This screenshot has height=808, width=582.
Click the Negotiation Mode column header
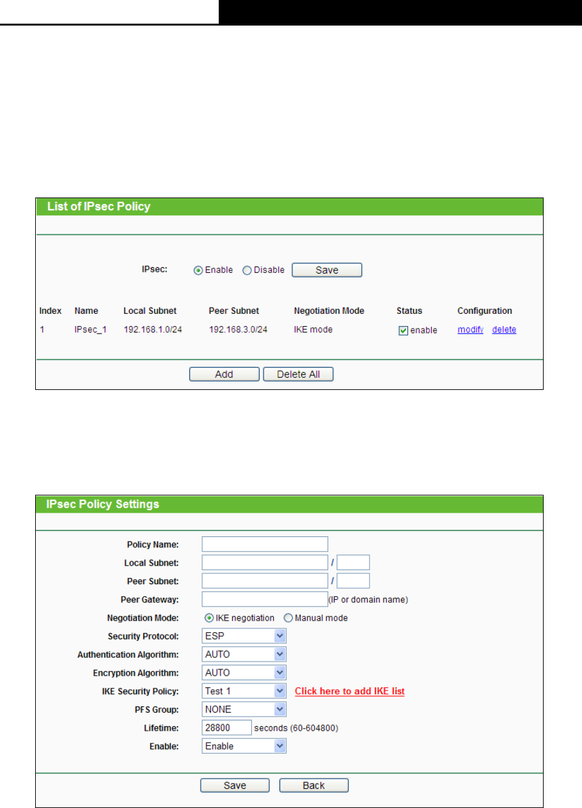[329, 311]
